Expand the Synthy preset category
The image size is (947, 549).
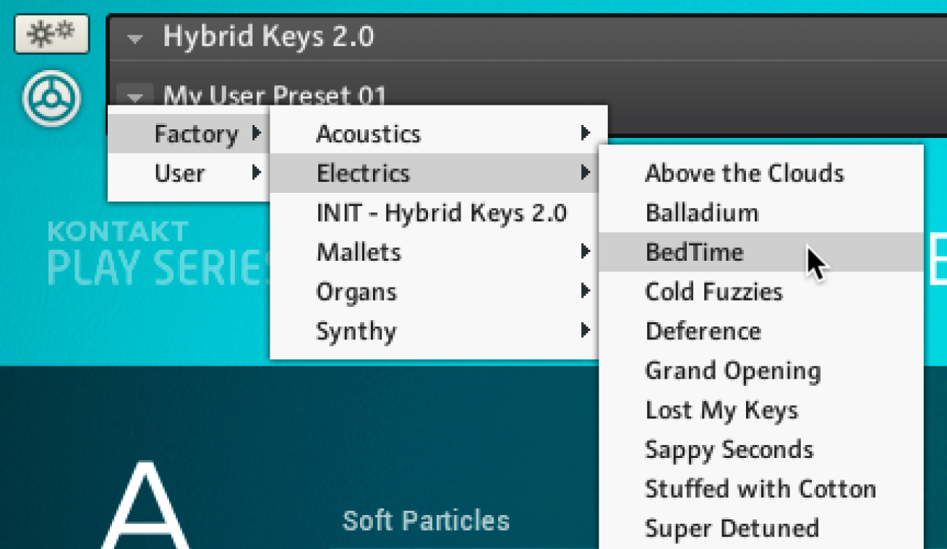tap(356, 332)
